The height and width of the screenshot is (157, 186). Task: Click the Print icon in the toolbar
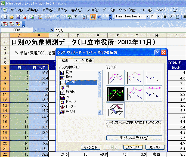(32, 17)
